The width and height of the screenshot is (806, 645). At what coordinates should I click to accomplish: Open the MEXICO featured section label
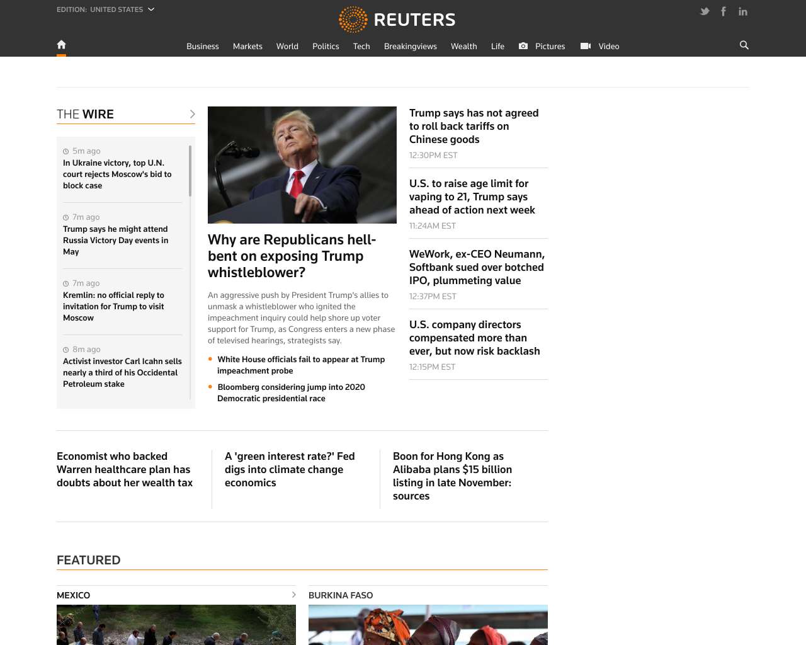point(74,595)
